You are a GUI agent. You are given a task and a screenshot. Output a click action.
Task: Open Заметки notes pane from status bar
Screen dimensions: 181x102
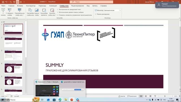tap(122, 96)
